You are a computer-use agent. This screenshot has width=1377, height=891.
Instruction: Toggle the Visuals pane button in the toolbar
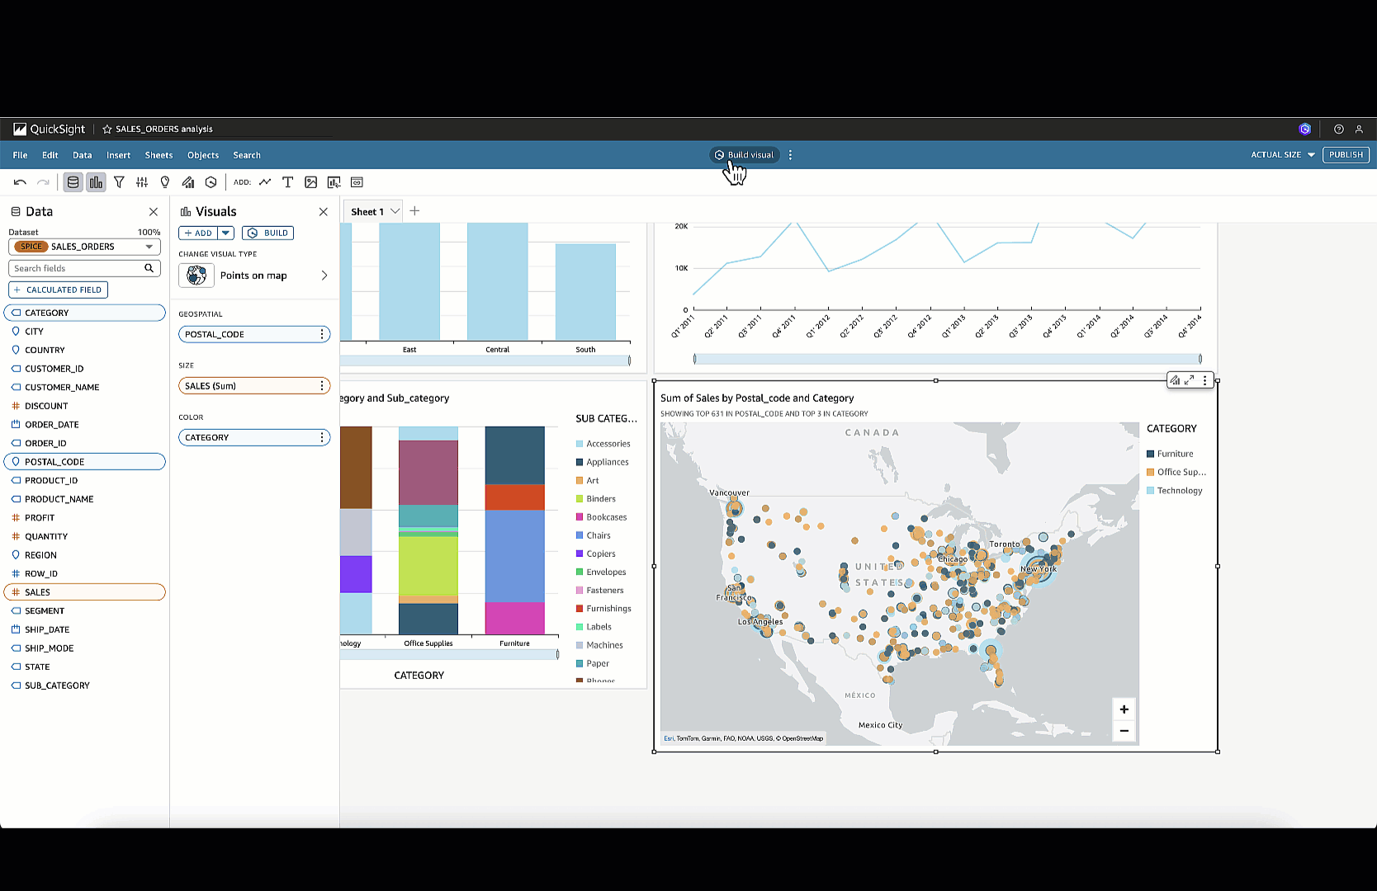[97, 182]
